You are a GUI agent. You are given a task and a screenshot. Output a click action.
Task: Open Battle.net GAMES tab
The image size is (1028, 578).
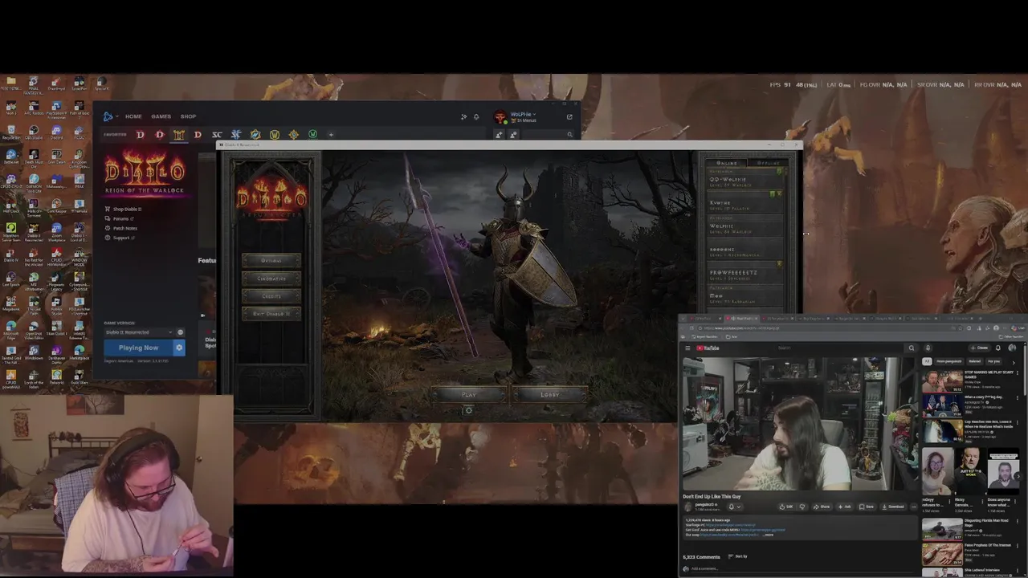161,116
